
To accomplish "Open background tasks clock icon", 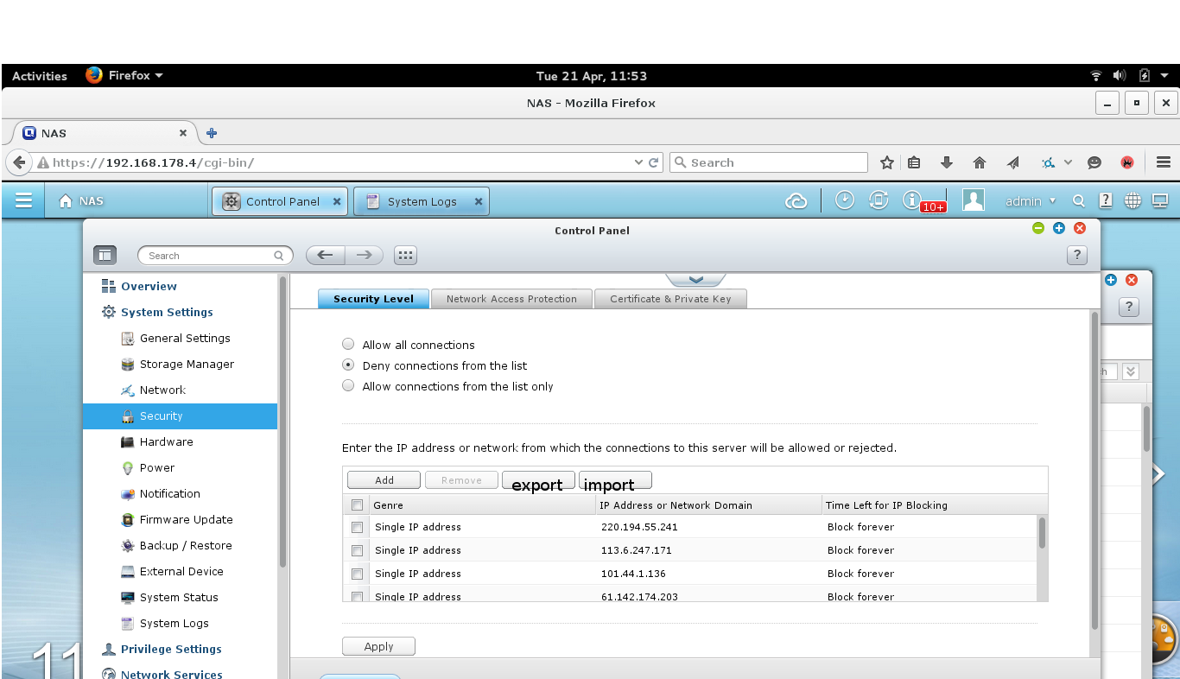I will [844, 200].
